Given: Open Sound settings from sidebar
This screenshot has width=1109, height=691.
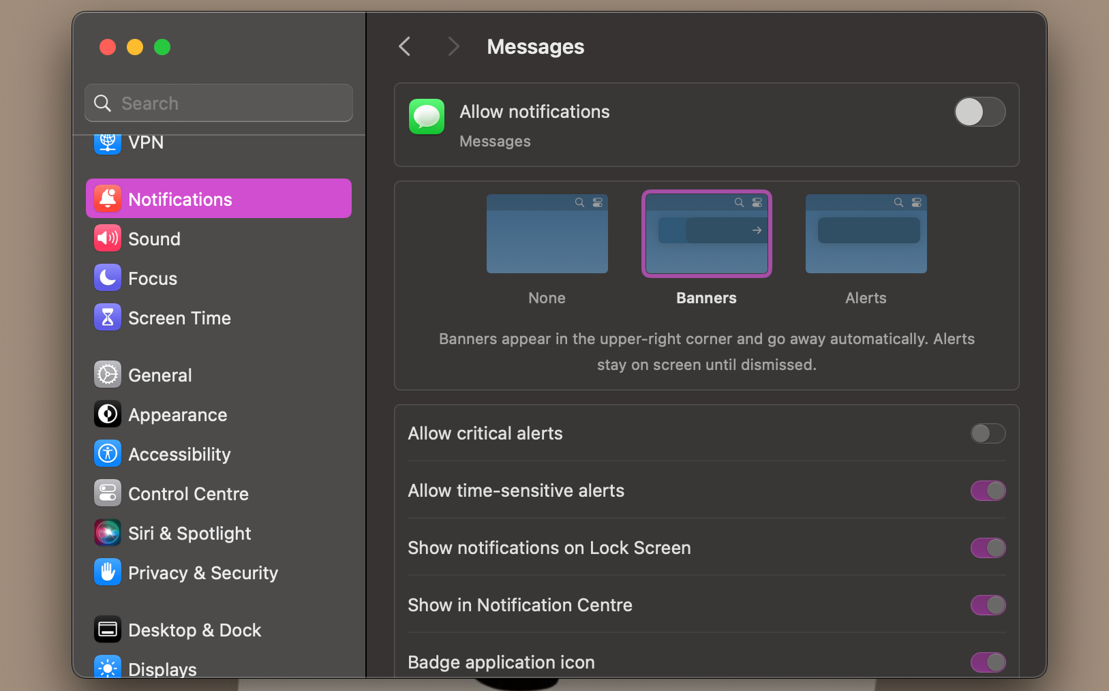Looking at the screenshot, I should click(x=154, y=238).
